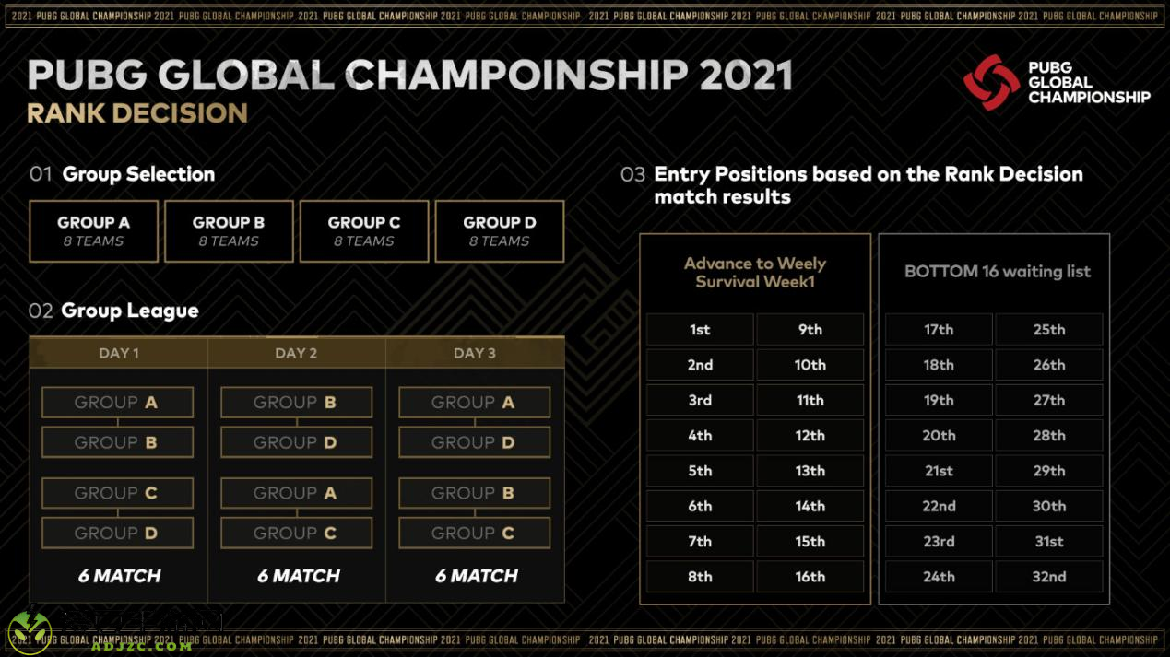
Task: Click the Advance to Weely Survival Week1 header
Action: 755,273
